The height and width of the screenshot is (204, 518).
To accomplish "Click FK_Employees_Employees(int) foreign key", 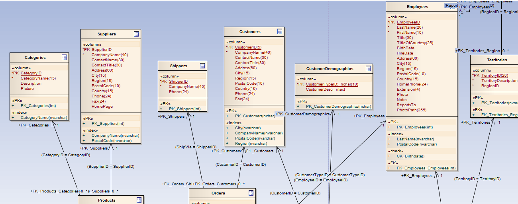I will point(426,168).
